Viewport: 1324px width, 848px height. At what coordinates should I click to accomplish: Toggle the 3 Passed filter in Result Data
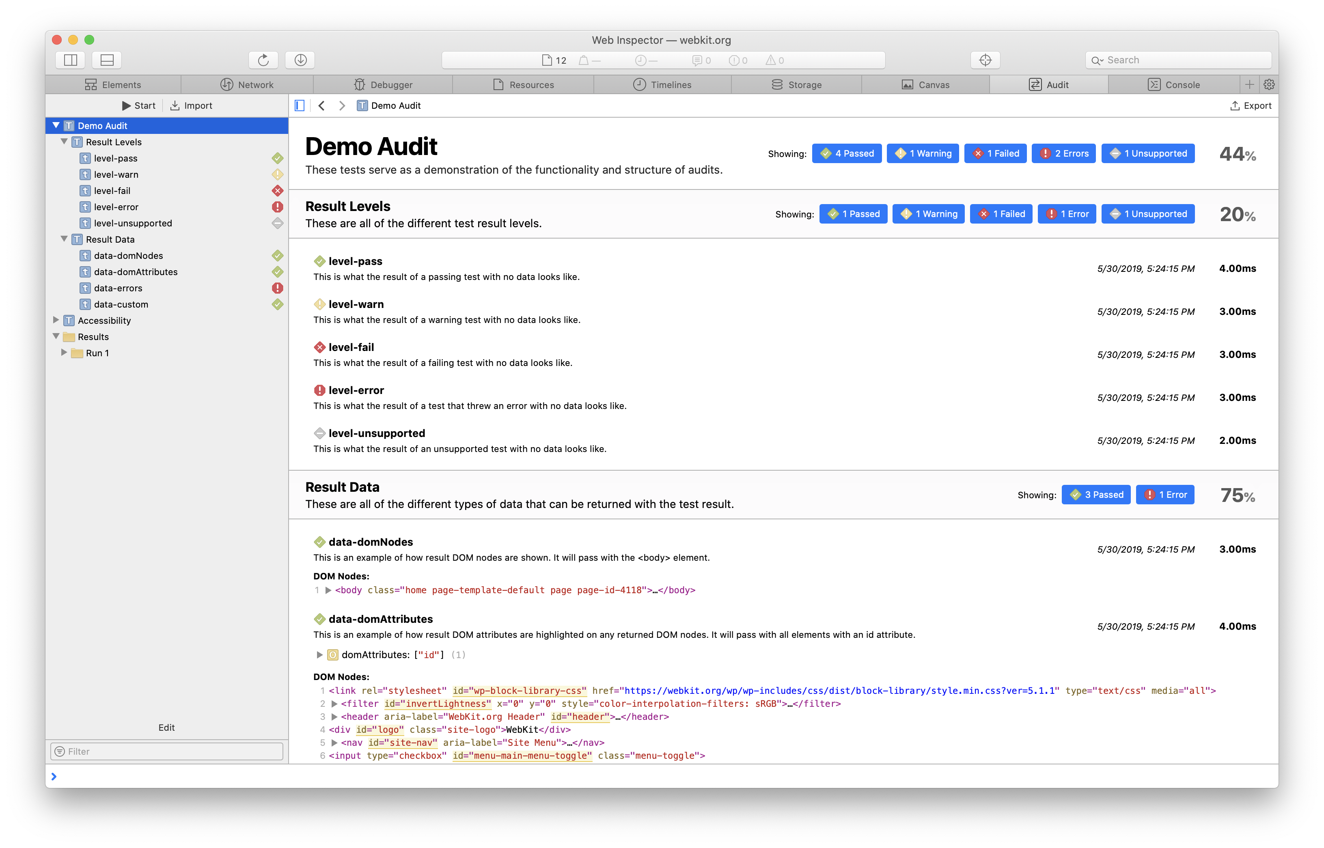coord(1096,495)
